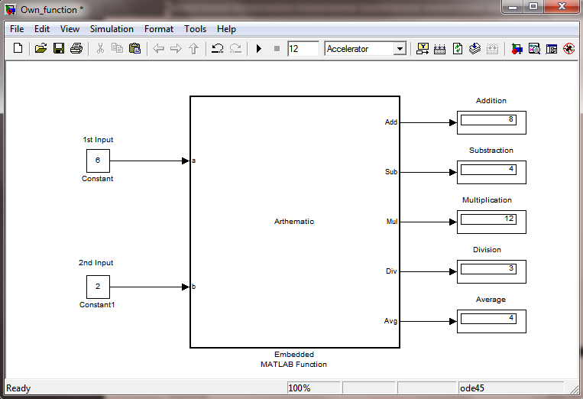Click the Build stacked layers icon
Viewport: 583px width, 399px height.
474,48
